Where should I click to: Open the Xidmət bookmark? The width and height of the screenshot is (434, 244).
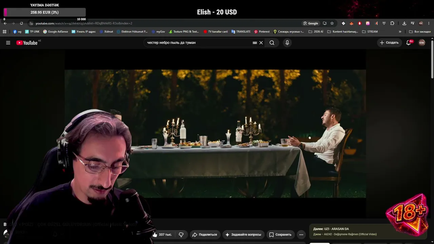coord(106,32)
